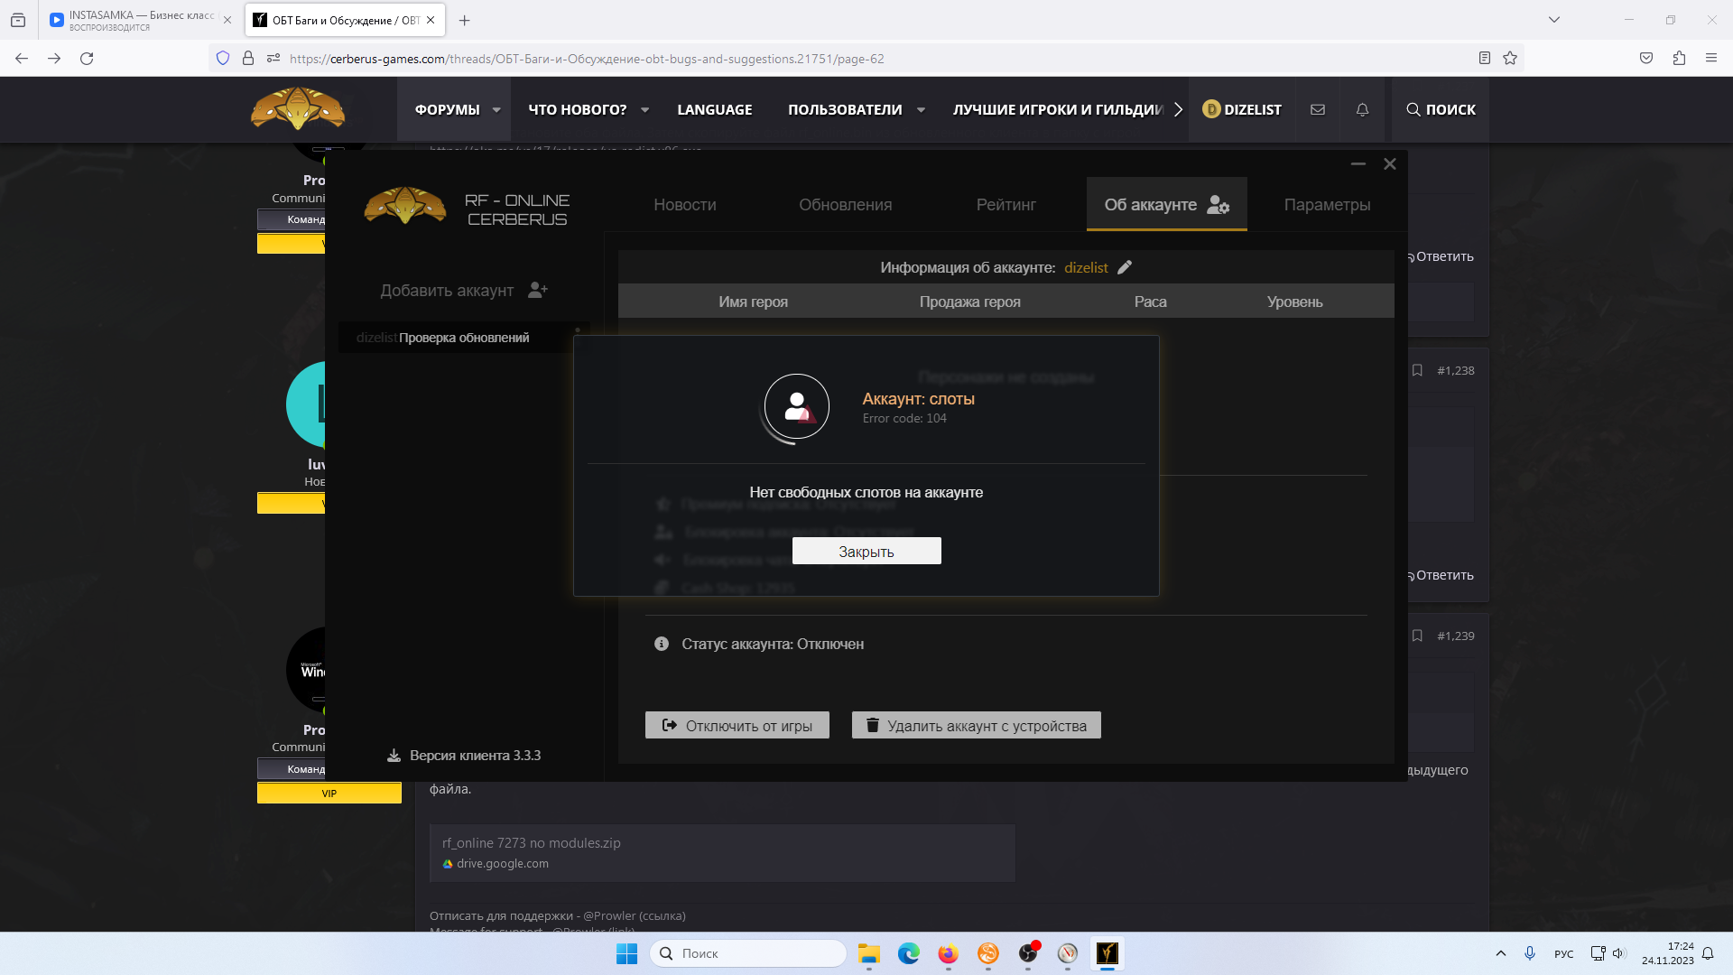Open the Рейтинг tab

coord(1006,205)
